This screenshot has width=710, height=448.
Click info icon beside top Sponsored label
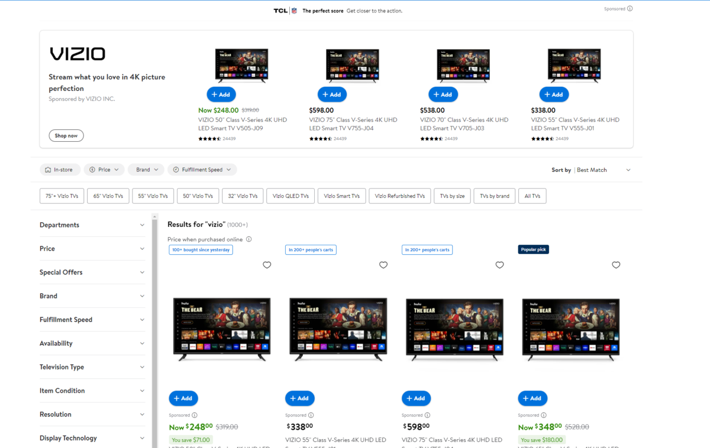pyautogui.click(x=630, y=9)
